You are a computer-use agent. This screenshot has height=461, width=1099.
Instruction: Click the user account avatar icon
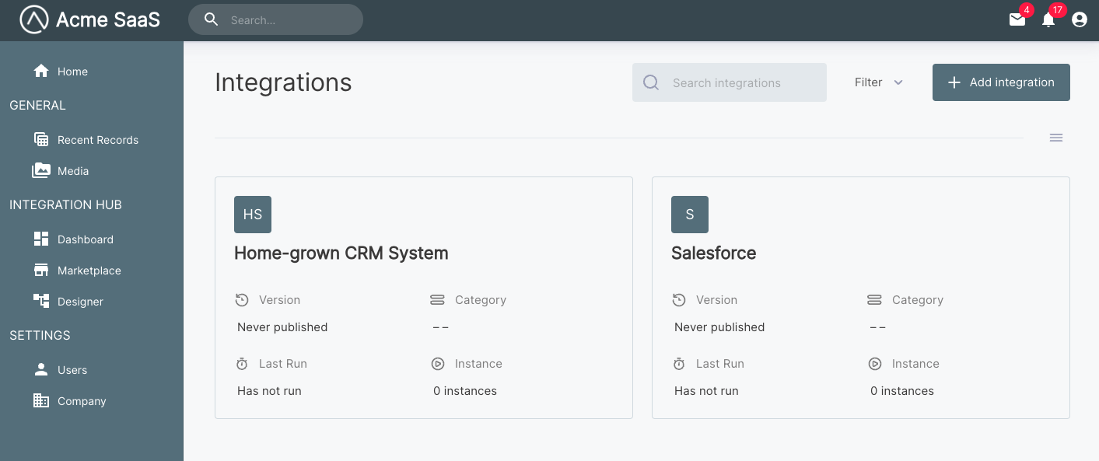pos(1079,19)
